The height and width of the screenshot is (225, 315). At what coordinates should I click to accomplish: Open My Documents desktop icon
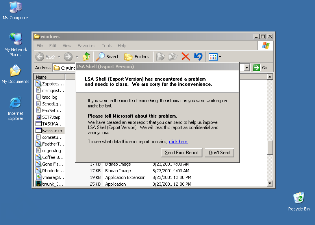(x=15, y=74)
